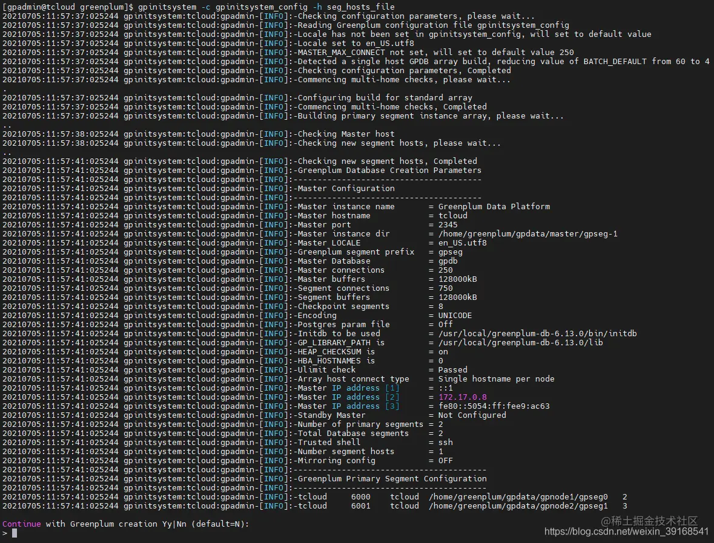Select the Checkpoint segments value 8
Screen dimensions: 714x543
click(440, 307)
